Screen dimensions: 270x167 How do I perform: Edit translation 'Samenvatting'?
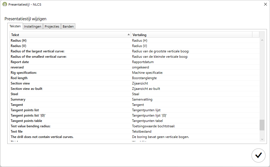[142, 99]
